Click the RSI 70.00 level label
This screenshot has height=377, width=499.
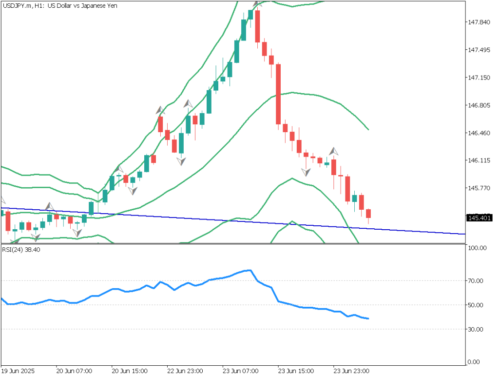[x=476, y=281]
